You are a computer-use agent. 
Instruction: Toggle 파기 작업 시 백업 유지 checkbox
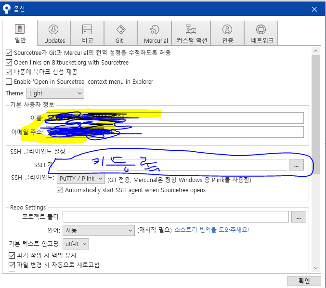pyautogui.click(x=12, y=255)
